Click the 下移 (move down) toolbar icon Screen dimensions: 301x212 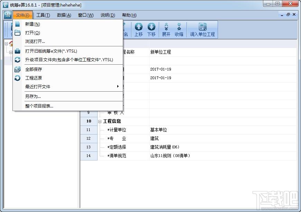151,29
